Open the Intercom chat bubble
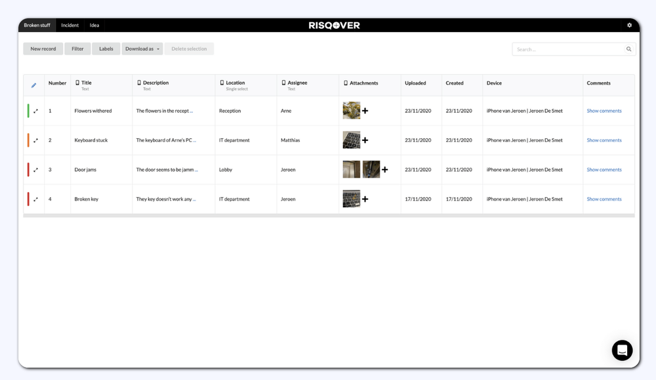Image resolution: width=656 pixels, height=380 pixels. 622,351
